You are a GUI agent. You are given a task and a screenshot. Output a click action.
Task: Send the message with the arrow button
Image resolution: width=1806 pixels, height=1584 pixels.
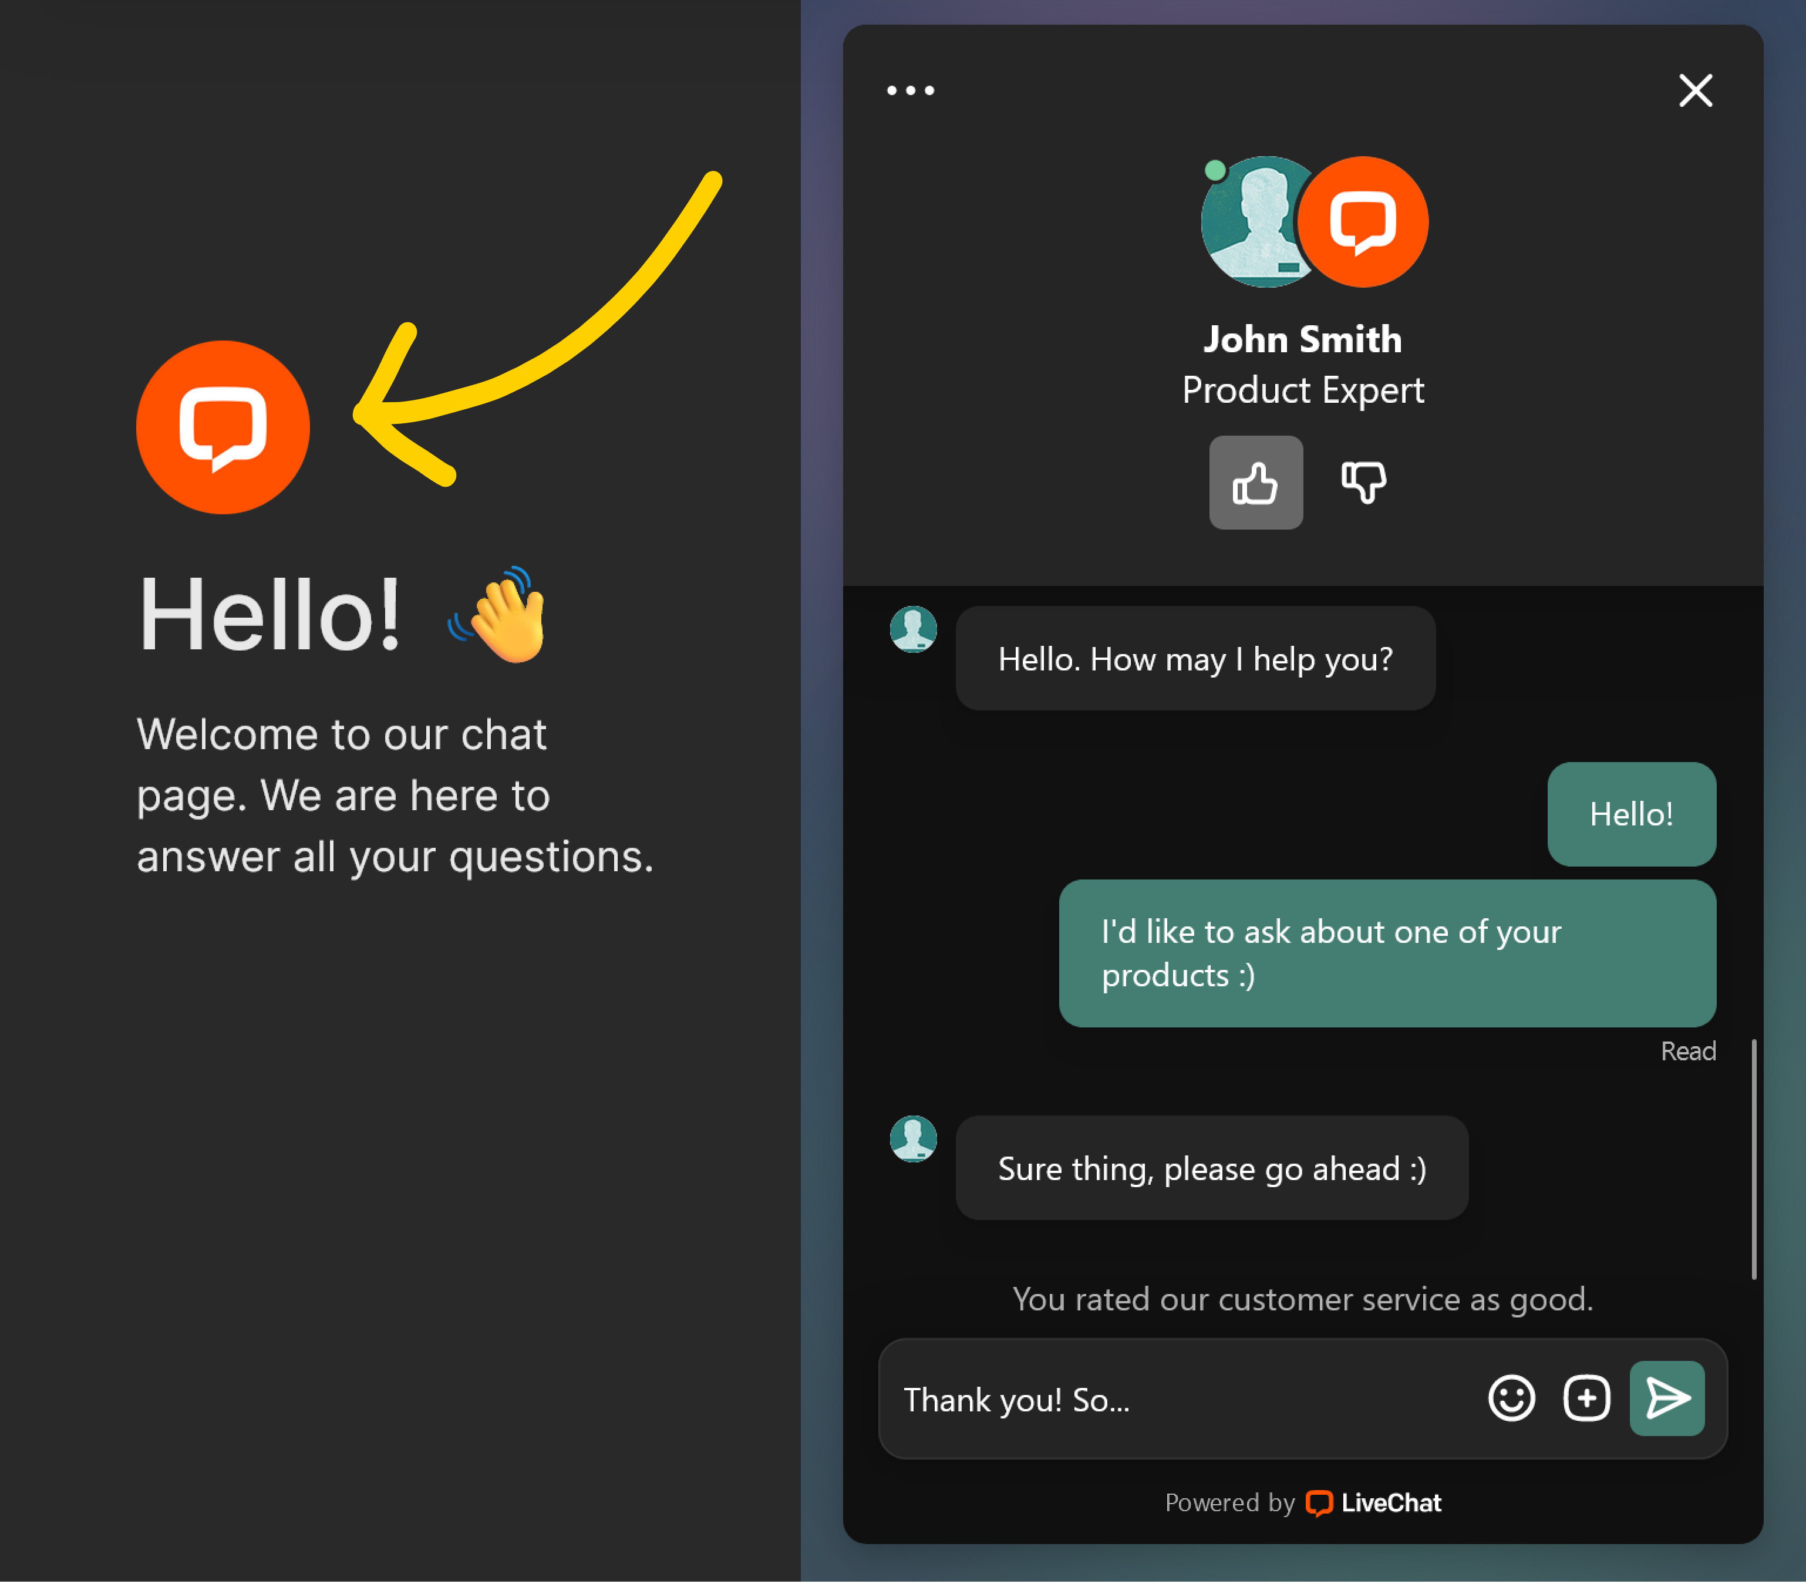[x=1666, y=1397]
